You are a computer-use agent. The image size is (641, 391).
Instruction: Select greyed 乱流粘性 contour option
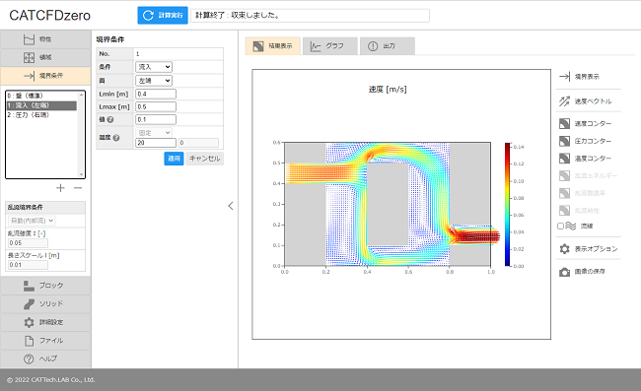(579, 211)
